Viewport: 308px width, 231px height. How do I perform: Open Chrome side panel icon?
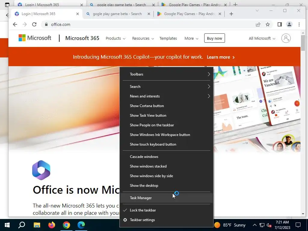[279, 24]
